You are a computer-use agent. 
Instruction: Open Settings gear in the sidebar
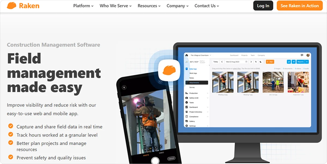coord(187,126)
